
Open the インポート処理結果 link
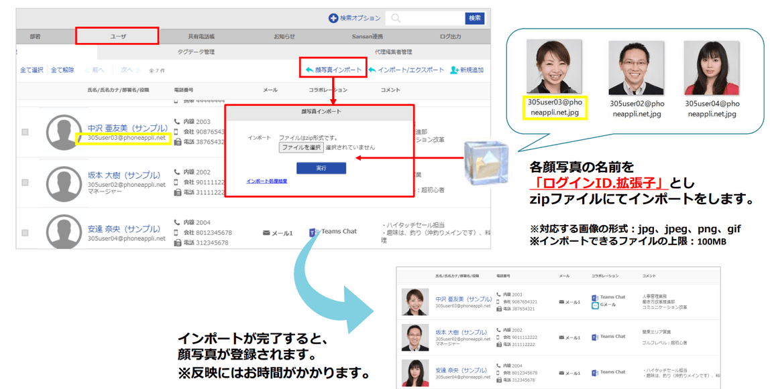[267, 181]
